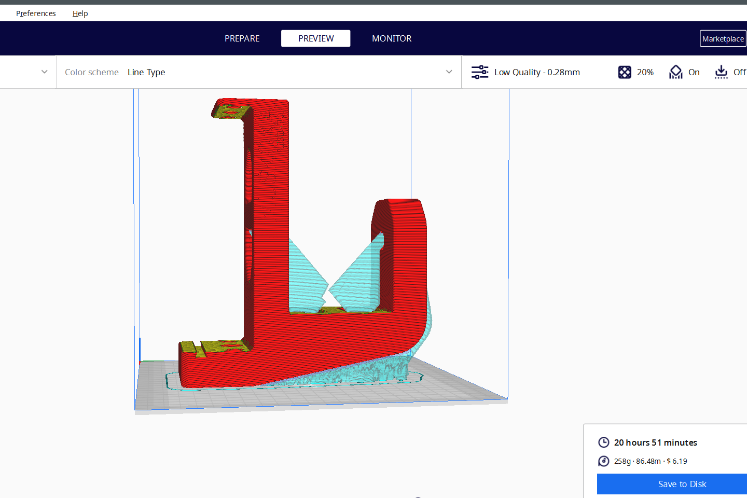Image resolution: width=747 pixels, height=498 pixels.
Task: Open the Preferences menu
Action: pyautogui.click(x=36, y=13)
